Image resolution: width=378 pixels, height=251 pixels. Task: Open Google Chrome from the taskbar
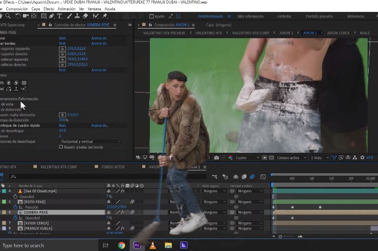point(121,245)
